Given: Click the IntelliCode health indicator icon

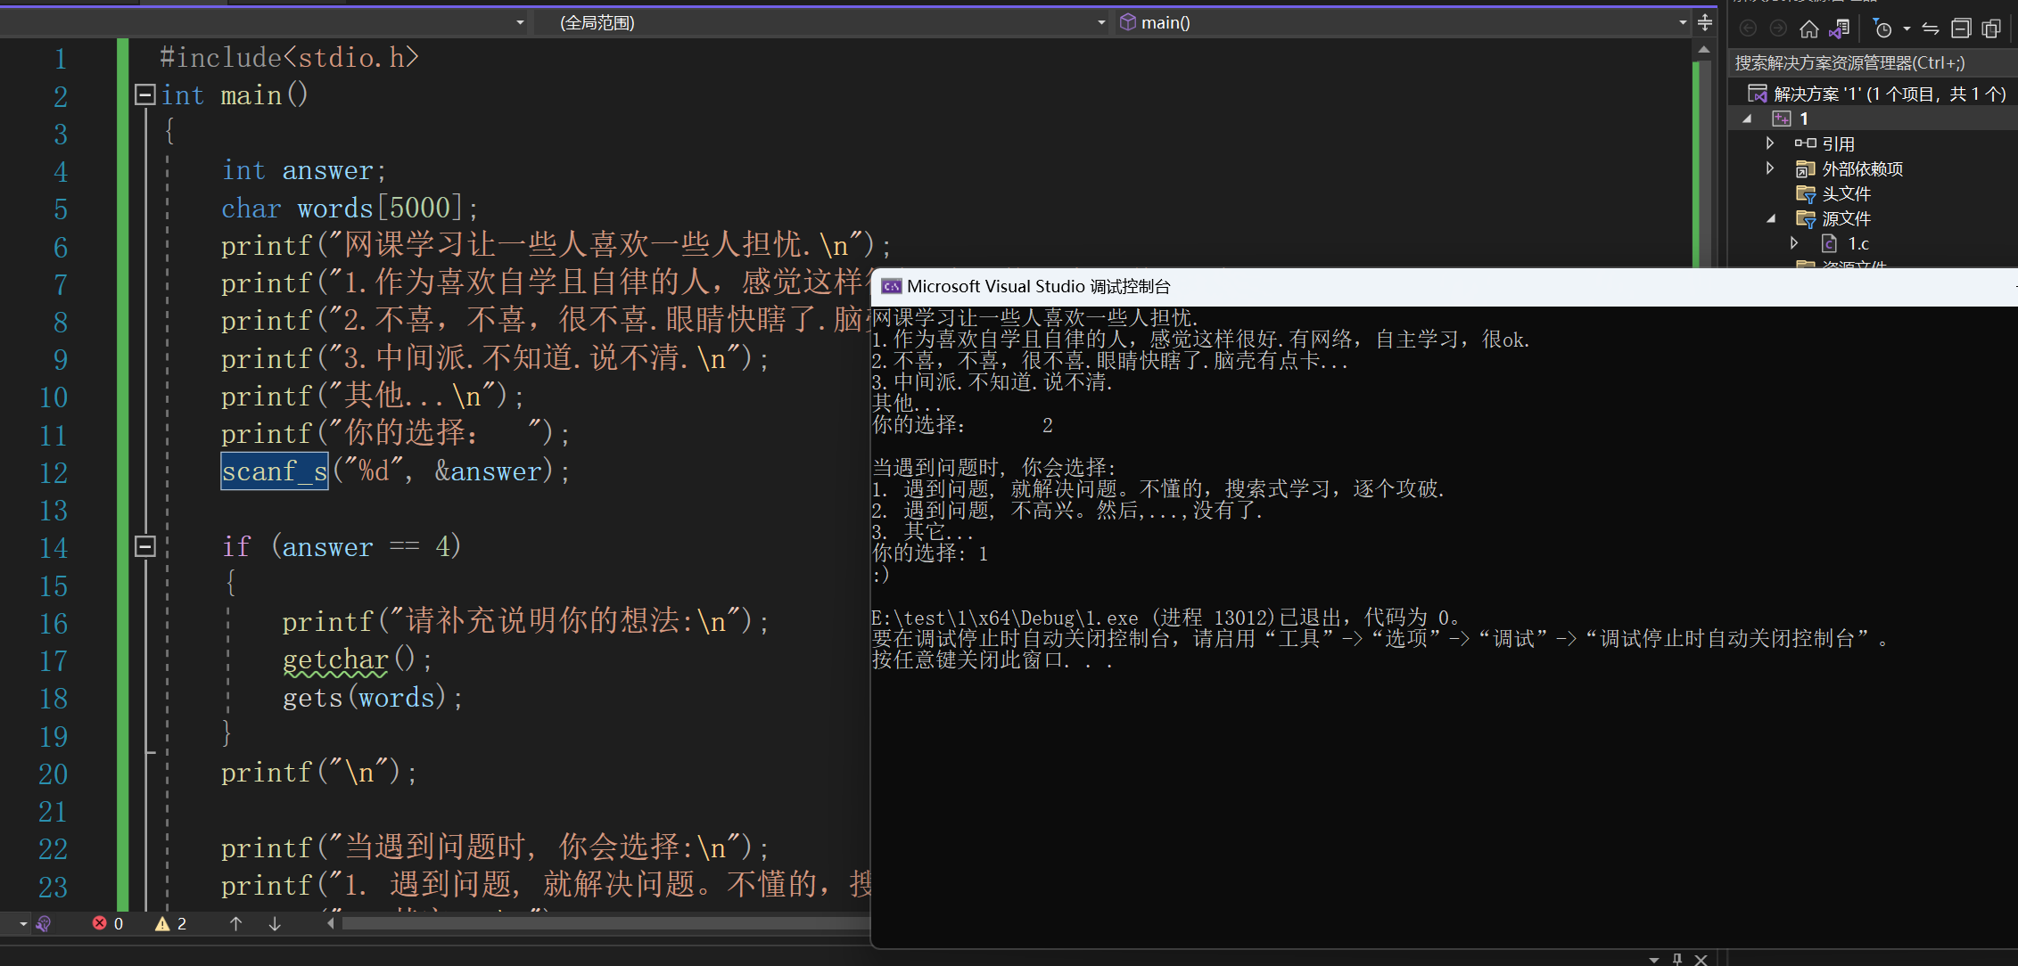Looking at the screenshot, I should pos(43,923).
